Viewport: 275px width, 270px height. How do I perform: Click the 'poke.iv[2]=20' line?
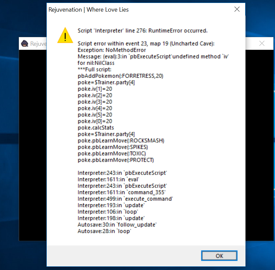tap(95, 96)
